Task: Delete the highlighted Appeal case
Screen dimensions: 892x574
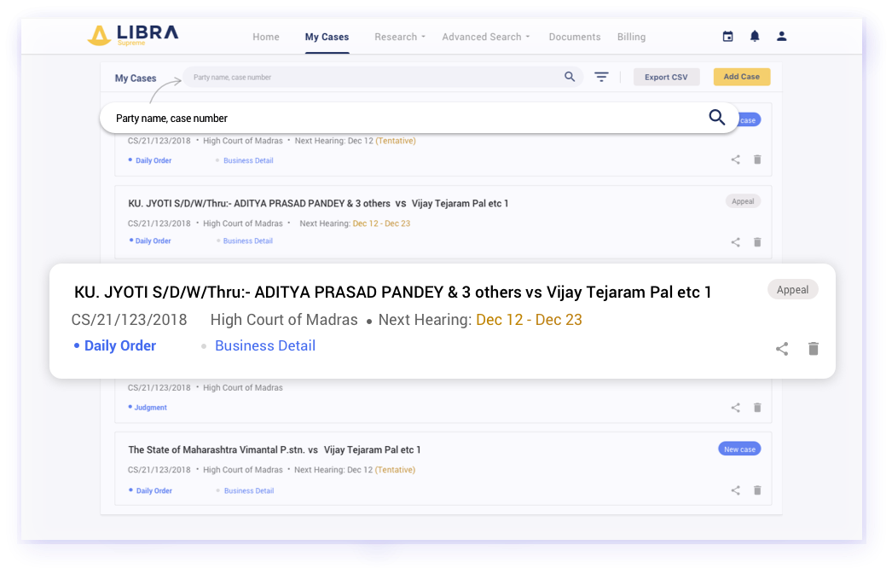Action: [x=813, y=348]
